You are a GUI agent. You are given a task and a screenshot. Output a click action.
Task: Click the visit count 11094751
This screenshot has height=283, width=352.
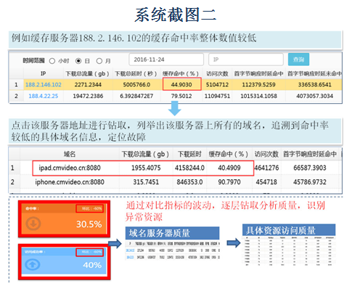(217, 96)
